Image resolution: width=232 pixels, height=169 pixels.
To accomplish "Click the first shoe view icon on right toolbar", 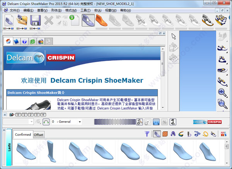I will 222,48.
